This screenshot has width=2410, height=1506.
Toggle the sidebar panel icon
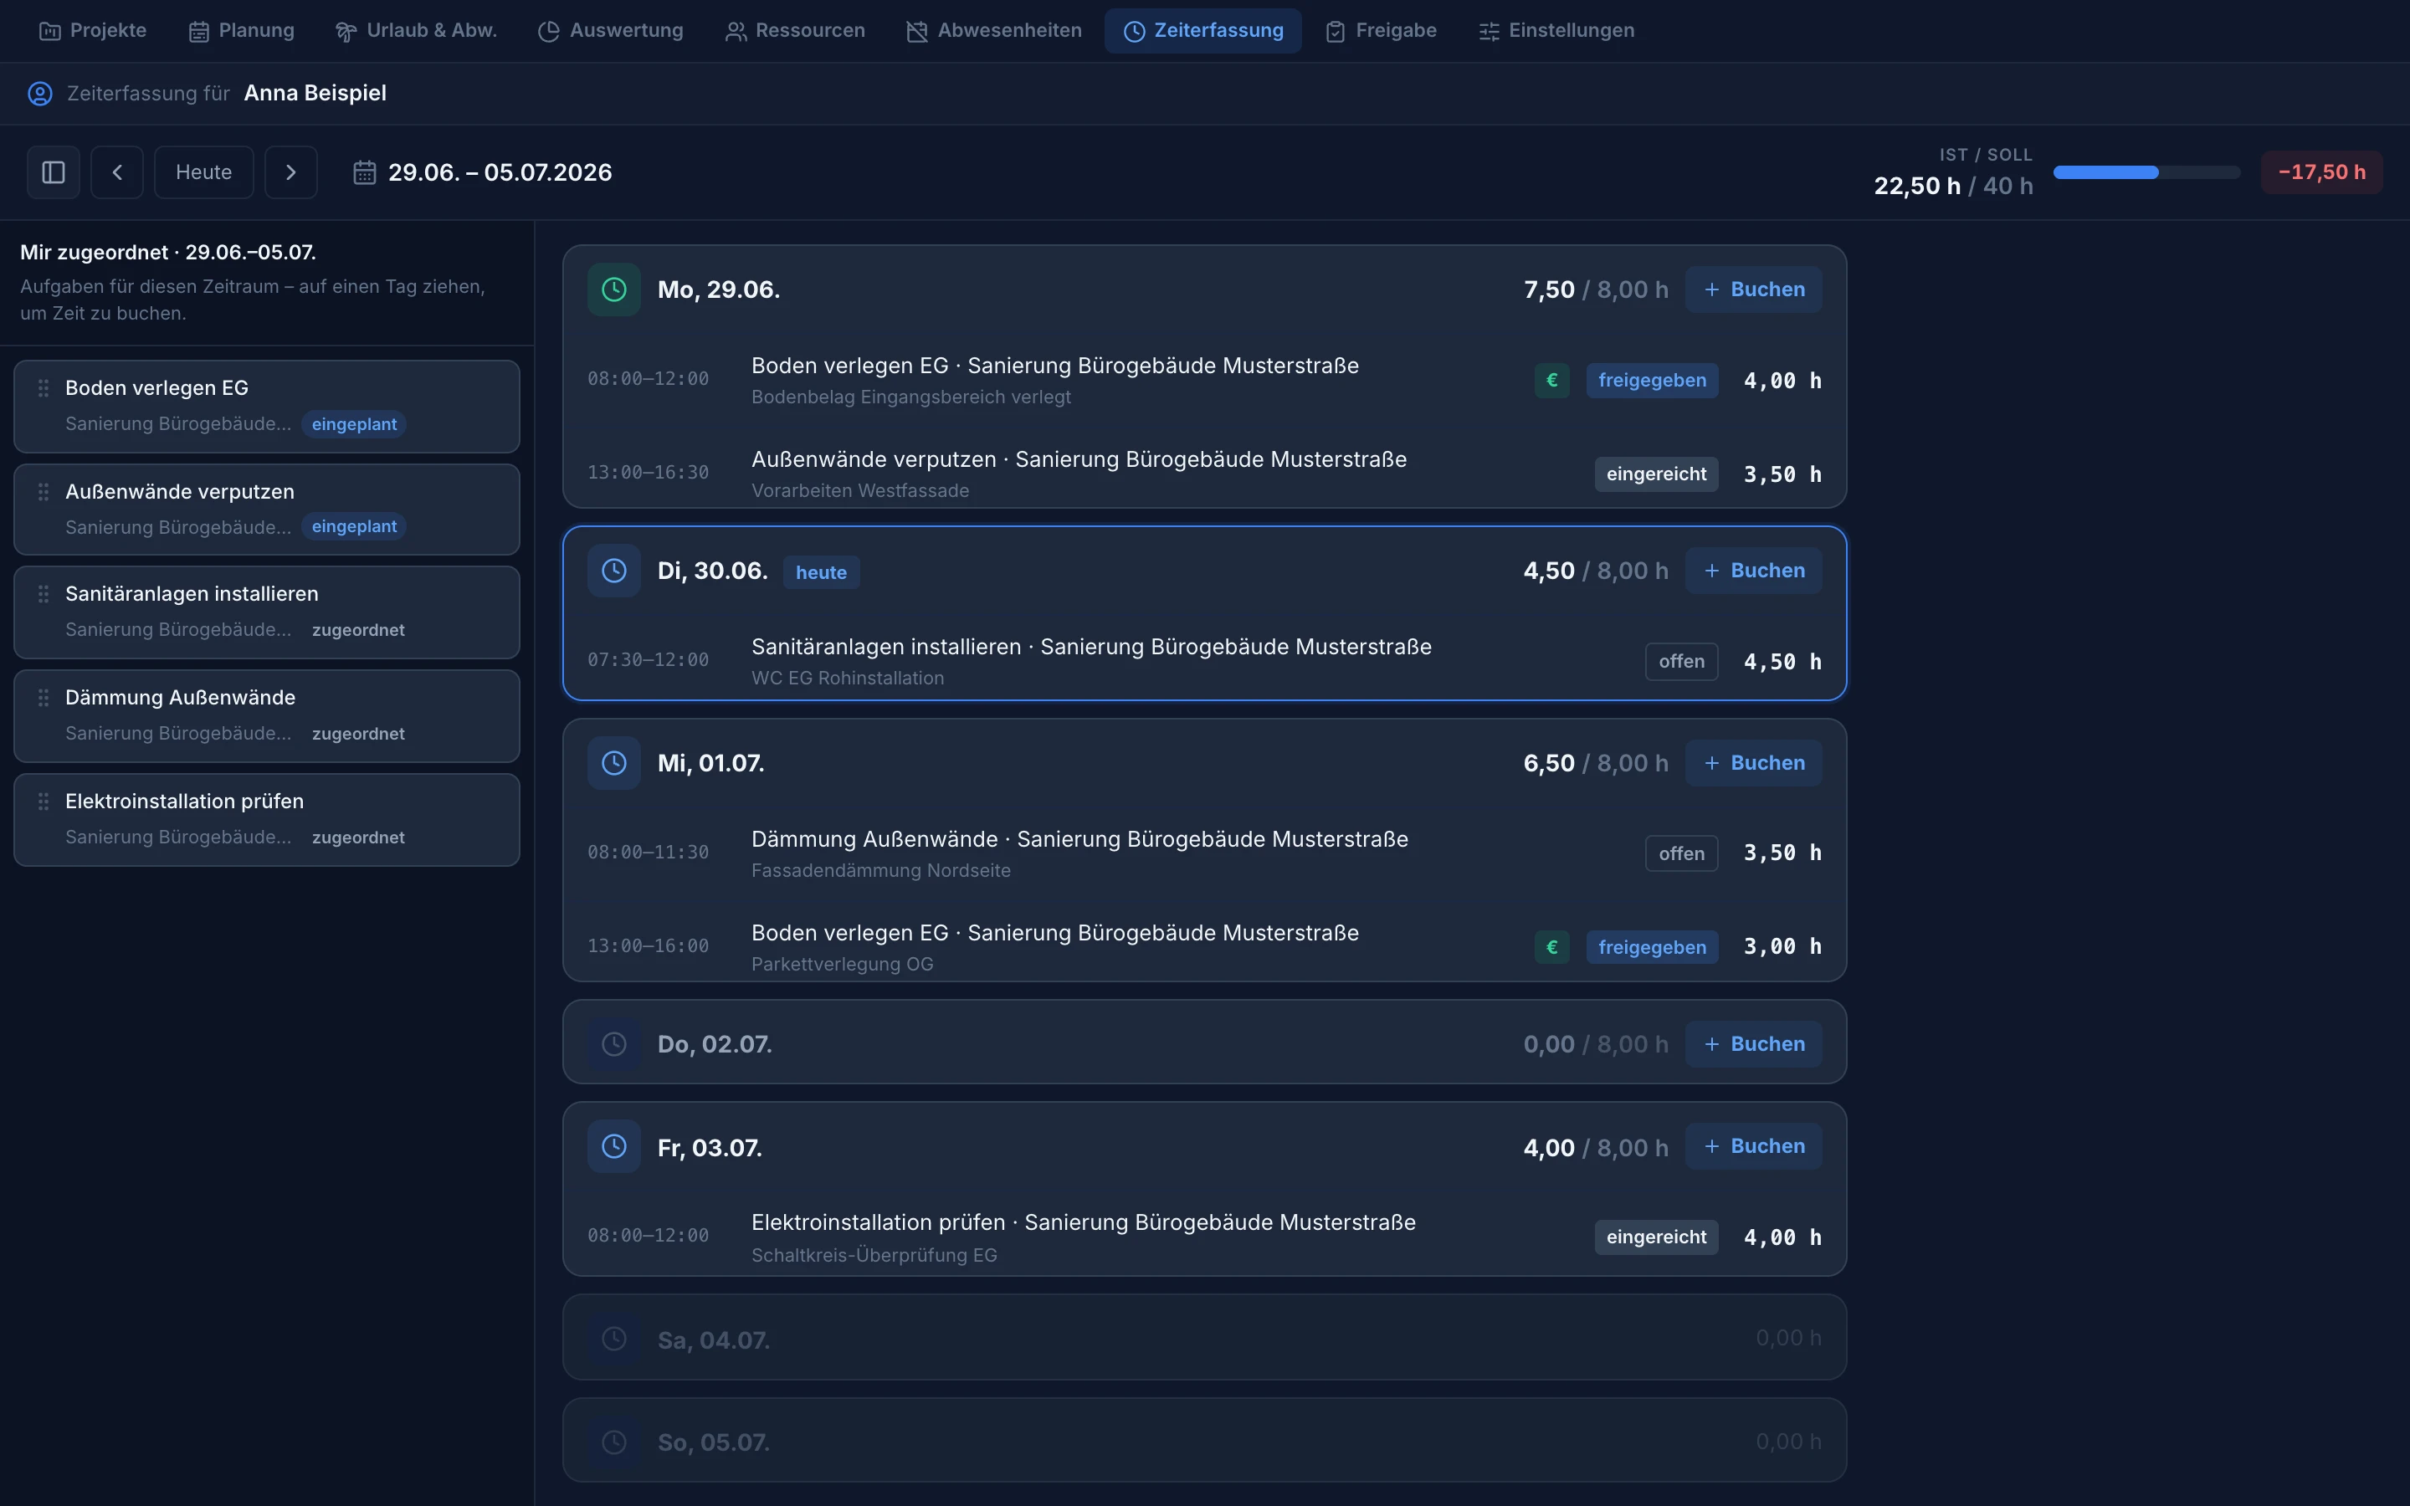(54, 172)
